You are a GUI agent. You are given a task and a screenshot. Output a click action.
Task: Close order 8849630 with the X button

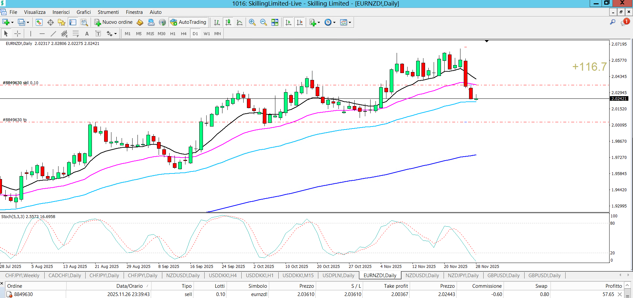pos(620,294)
